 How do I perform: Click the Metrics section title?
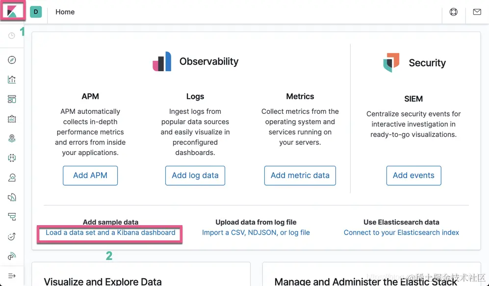click(300, 96)
